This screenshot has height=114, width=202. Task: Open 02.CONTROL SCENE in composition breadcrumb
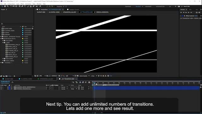[54, 12]
